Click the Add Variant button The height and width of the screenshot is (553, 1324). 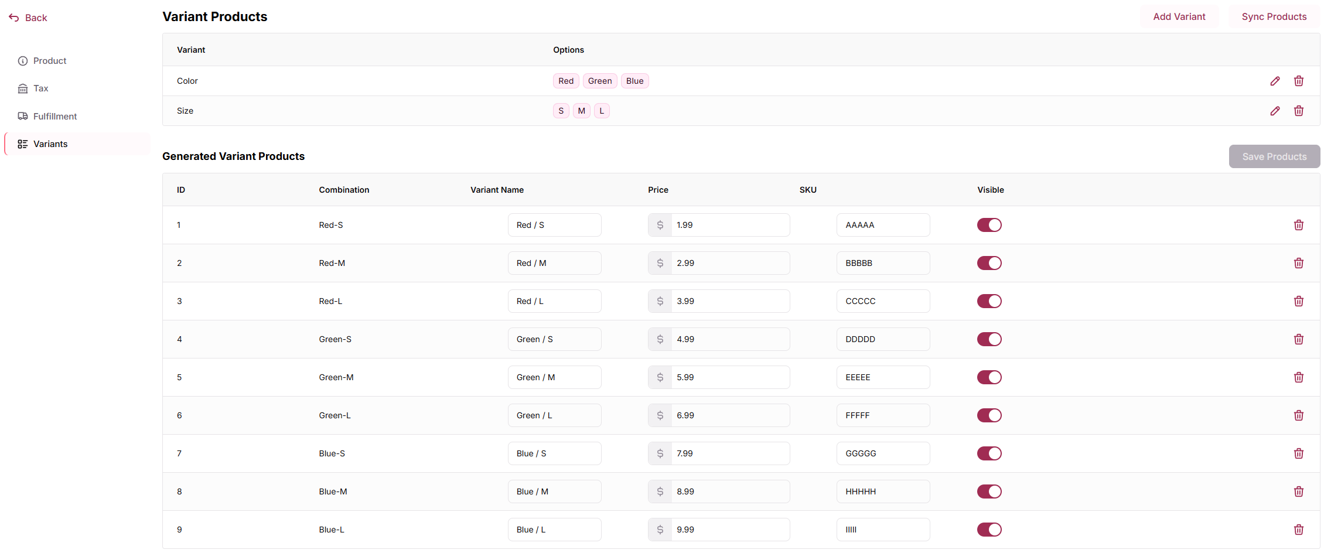point(1179,16)
